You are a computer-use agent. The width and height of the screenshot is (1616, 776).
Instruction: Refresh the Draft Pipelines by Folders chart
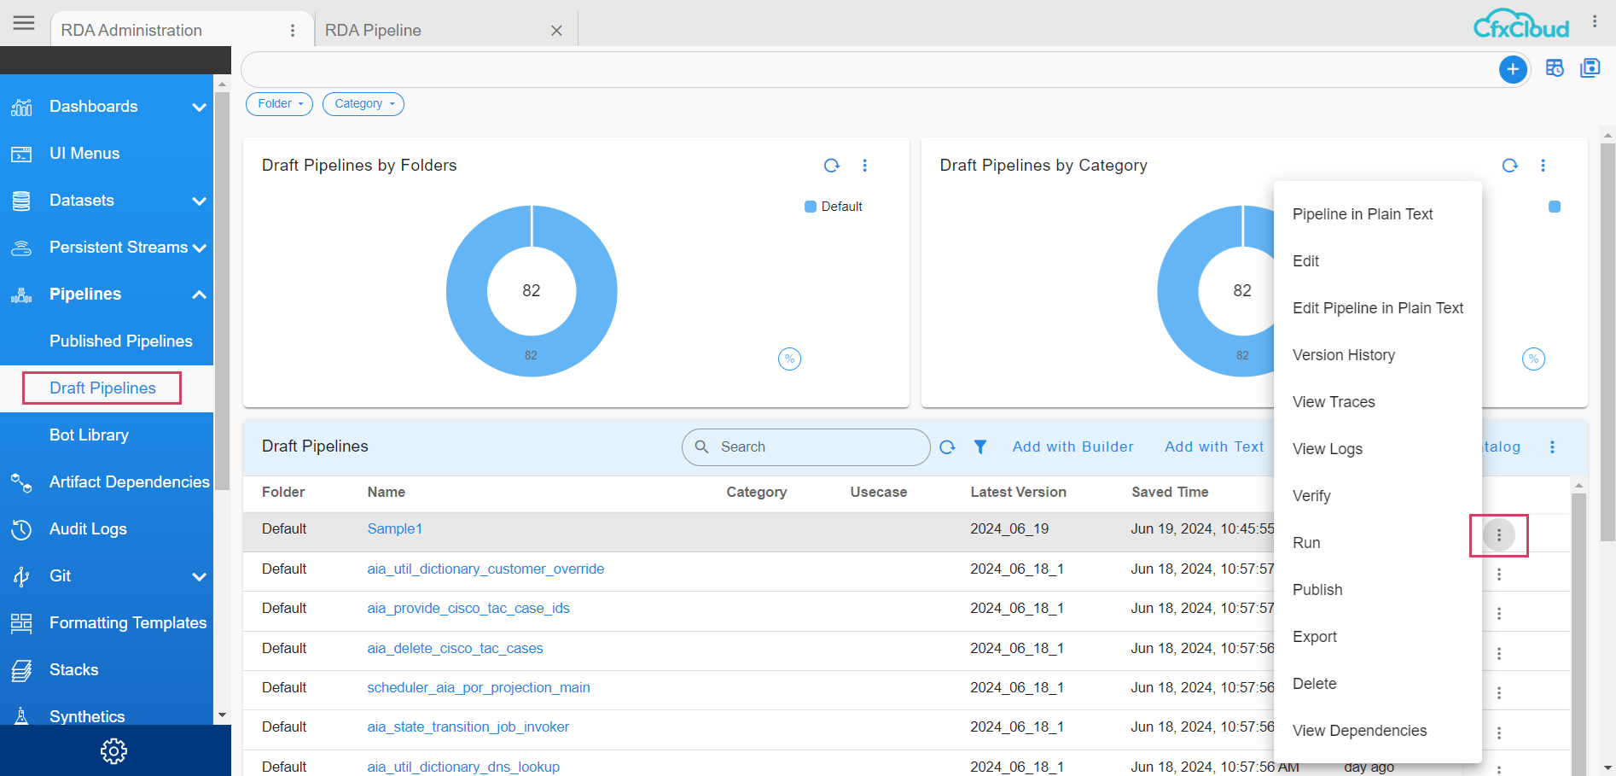(x=832, y=165)
